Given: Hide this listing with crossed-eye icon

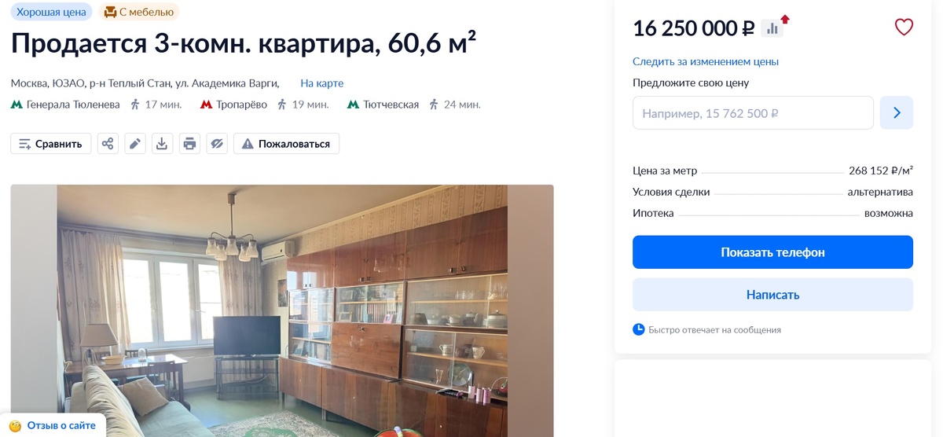Looking at the screenshot, I should 217,144.
